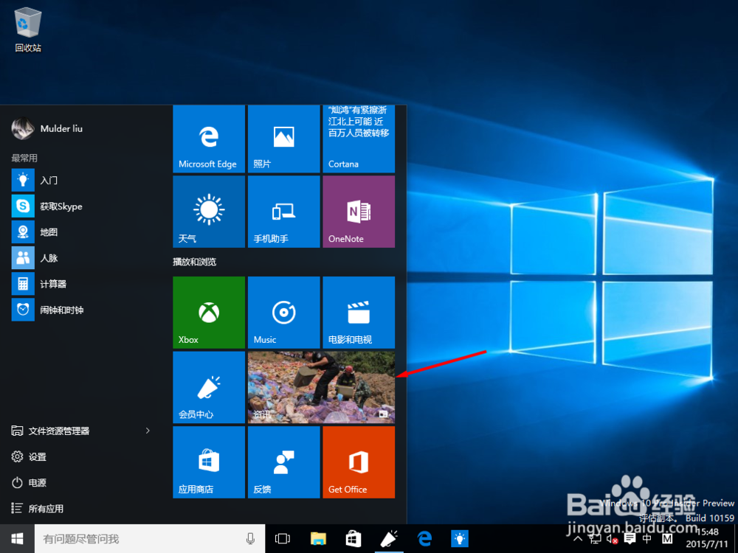Open the 会员中心 tile
The width and height of the screenshot is (738, 553).
click(x=209, y=387)
